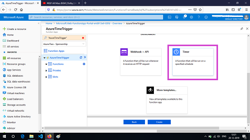Viewport: 250px width, 140px height.
Task: Open Visual Studio Code from taskbar
Action: (x=40, y=136)
